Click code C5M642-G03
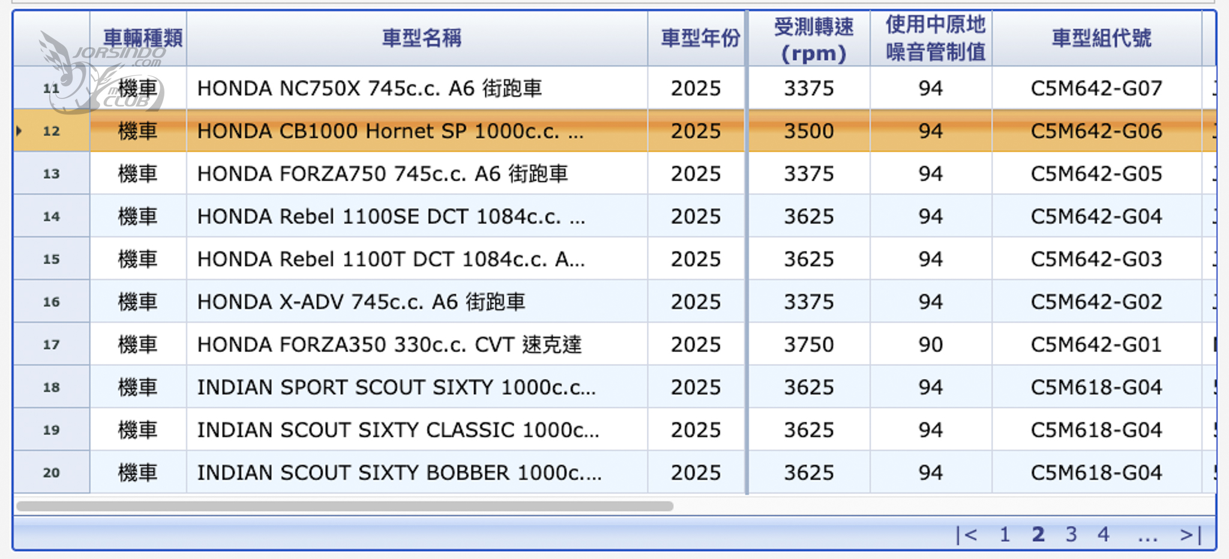This screenshot has width=1229, height=559. tap(1096, 259)
